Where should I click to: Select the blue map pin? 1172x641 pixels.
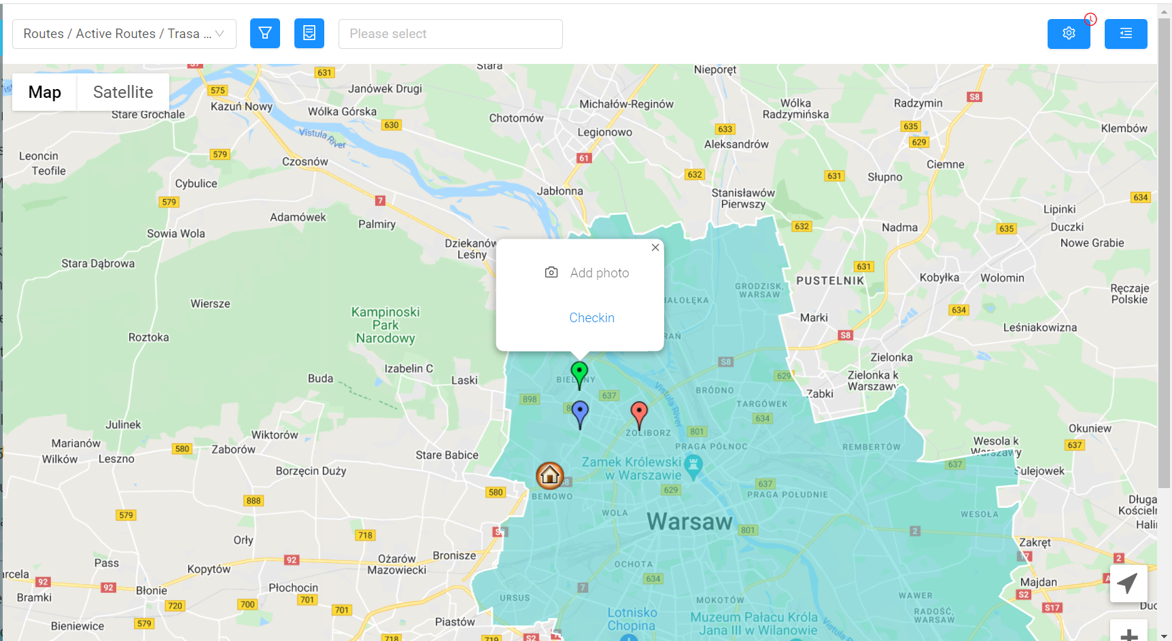pyautogui.click(x=580, y=414)
